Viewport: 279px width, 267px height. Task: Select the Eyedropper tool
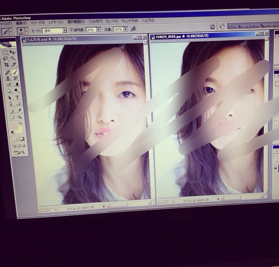[19, 111]
